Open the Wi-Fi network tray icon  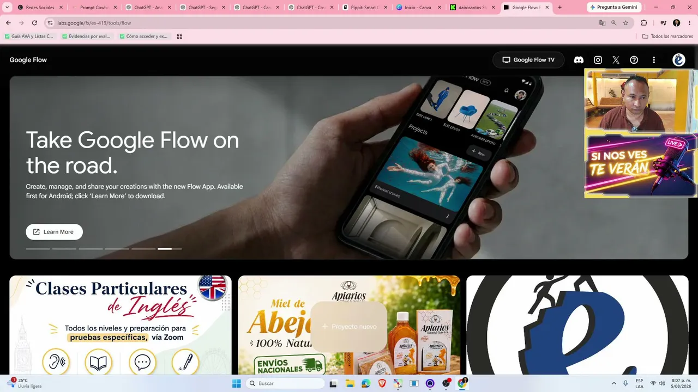[653, 383]
